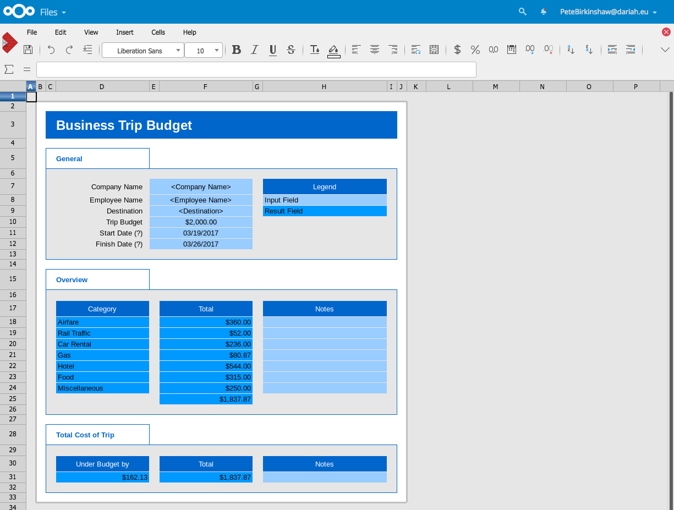Open the notifications bell
Viewport: 674px width, 510px height.
pos(544,12)
